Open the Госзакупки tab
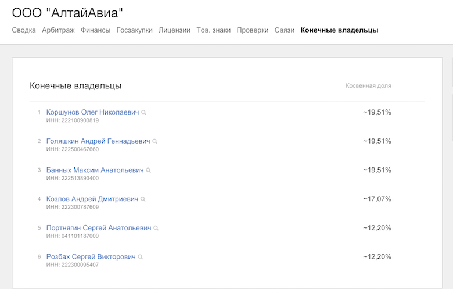This screenshot has height=289, width=453. 135,30
